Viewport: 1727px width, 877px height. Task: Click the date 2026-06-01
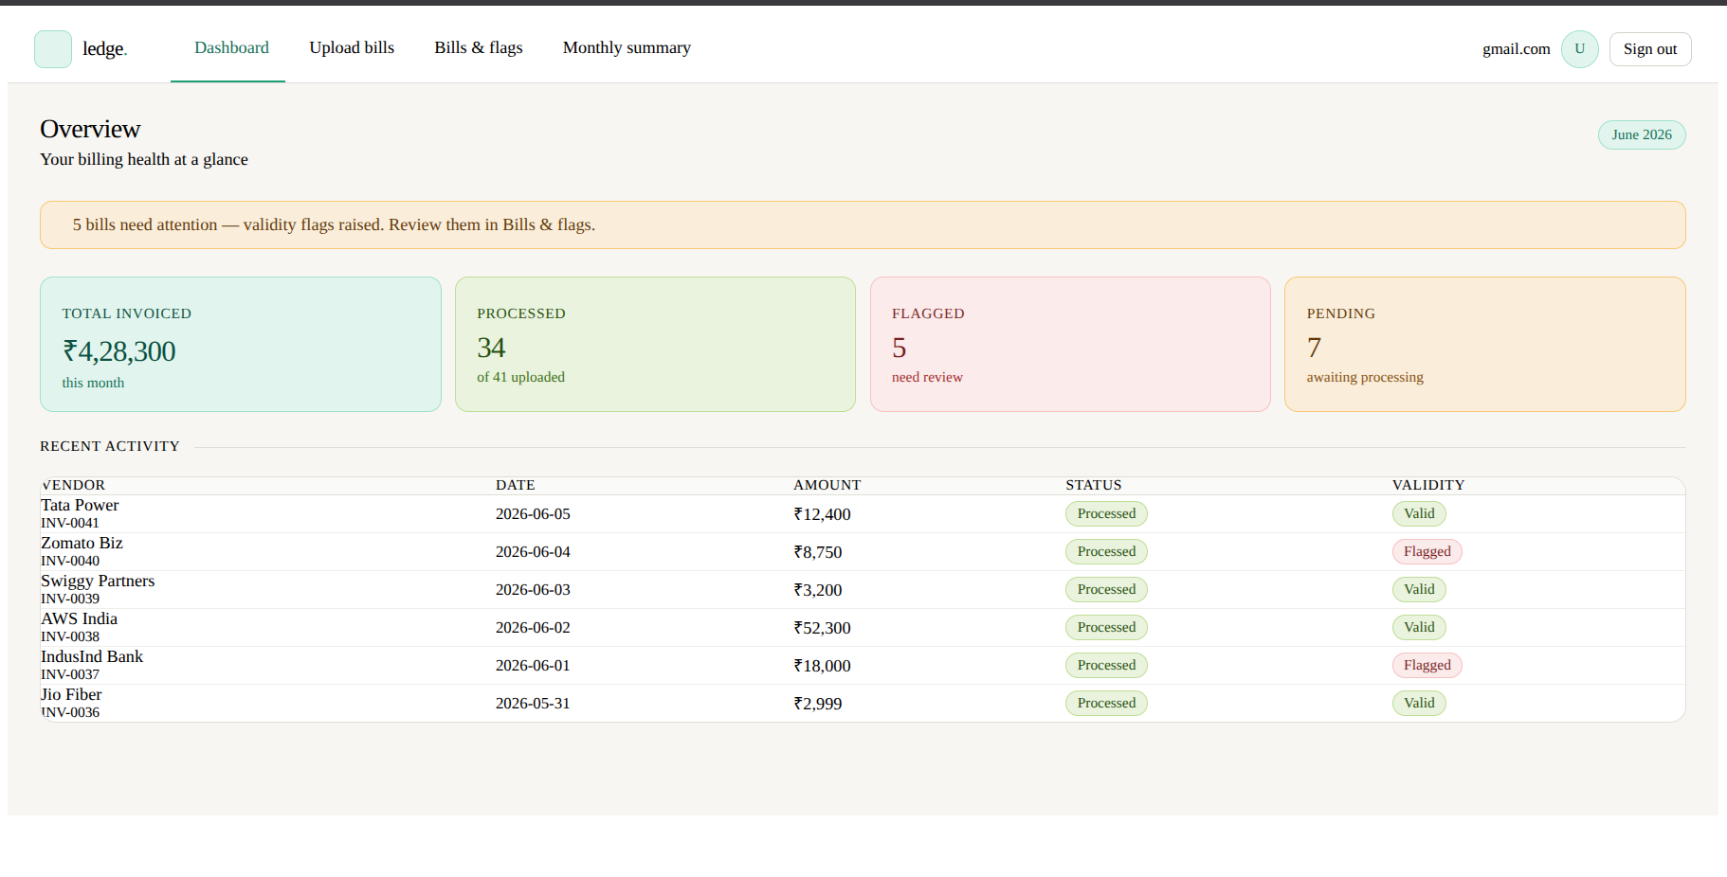[x=533, y=666]
